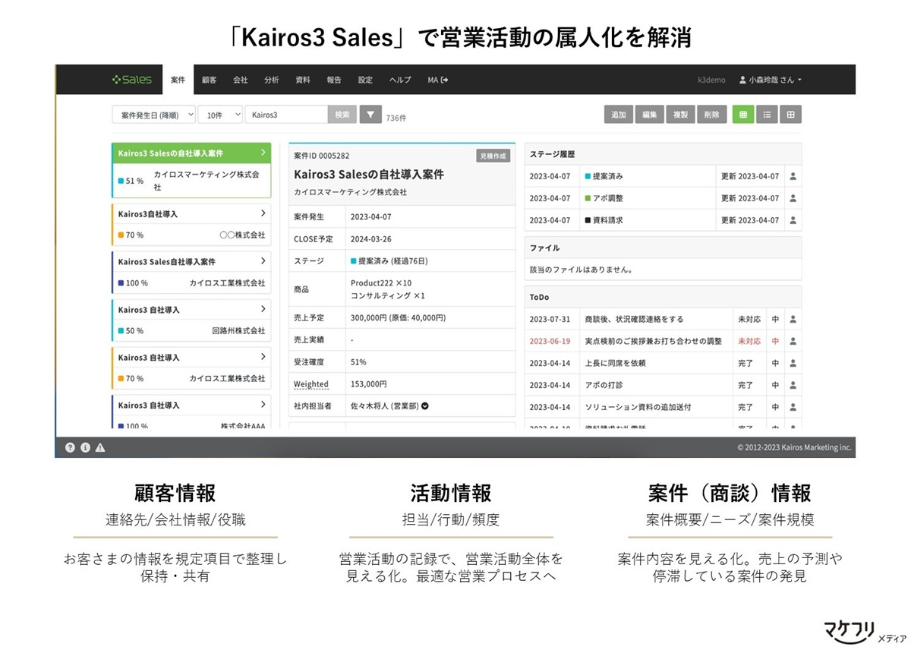Viewport: 911px width, 650px height.
Task: Click the 案件発生 date 2023-04-07
Action: [370, 216]
